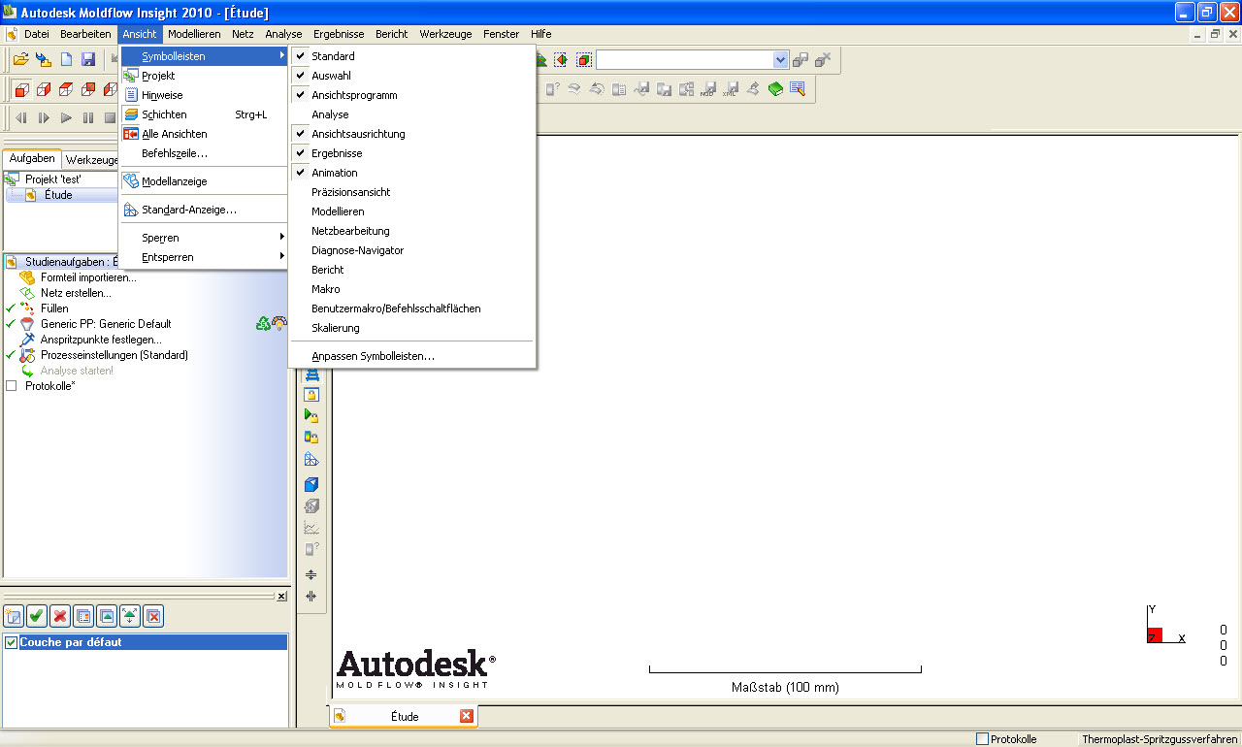The width and height of the screenshot is (1242, 747).
Task: Click the red cube in dashed selection box icon
Action: click(x=583, y=60)
